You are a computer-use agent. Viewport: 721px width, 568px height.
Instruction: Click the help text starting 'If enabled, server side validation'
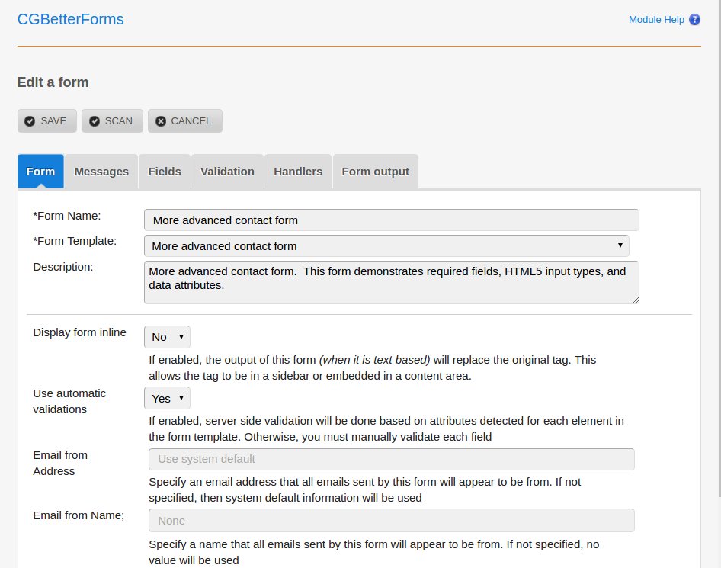click(x=386, y=428)
